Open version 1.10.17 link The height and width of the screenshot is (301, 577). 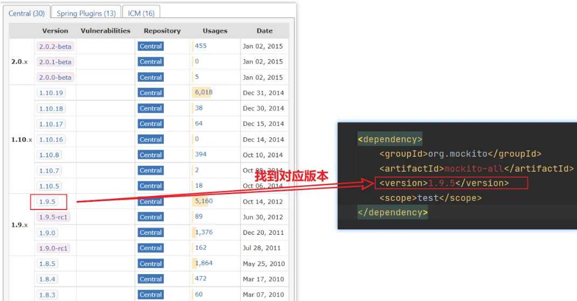click(x=51, y=124)
